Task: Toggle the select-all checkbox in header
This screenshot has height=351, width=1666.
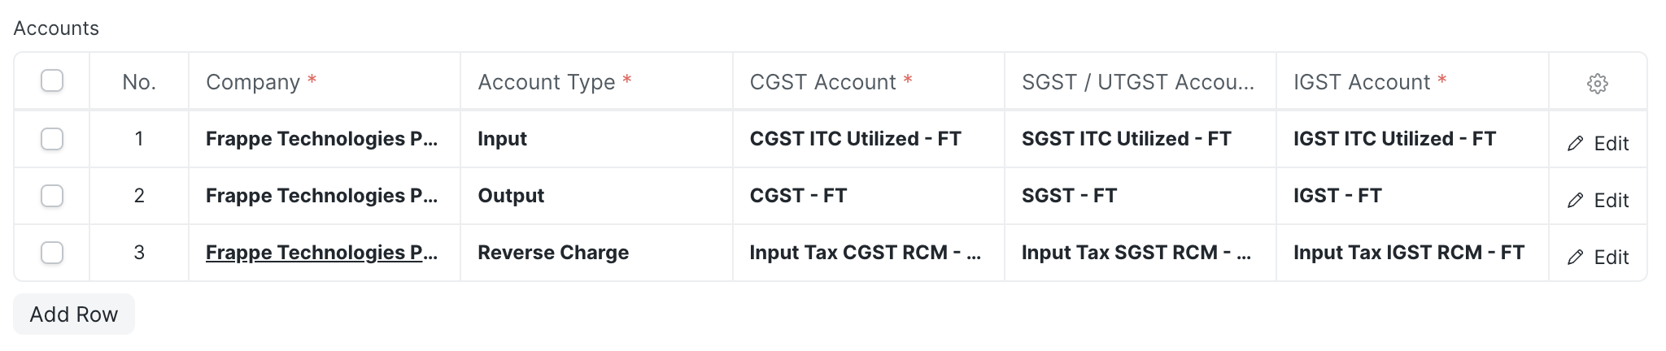Action: coord(52,80)
